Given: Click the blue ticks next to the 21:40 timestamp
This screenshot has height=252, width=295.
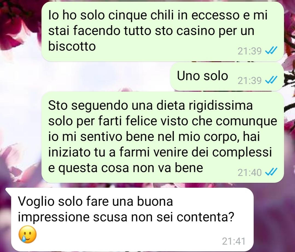Looking at the screenshot, I should tap(271, 172).
